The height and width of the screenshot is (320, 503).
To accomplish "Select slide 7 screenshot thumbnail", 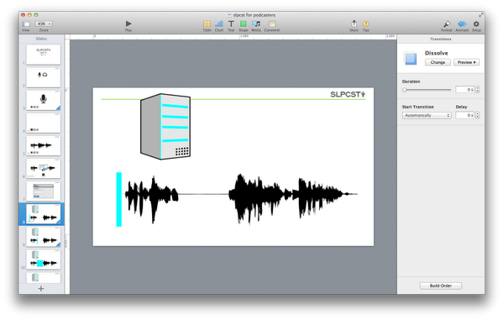I will click(x=44, y=191).
